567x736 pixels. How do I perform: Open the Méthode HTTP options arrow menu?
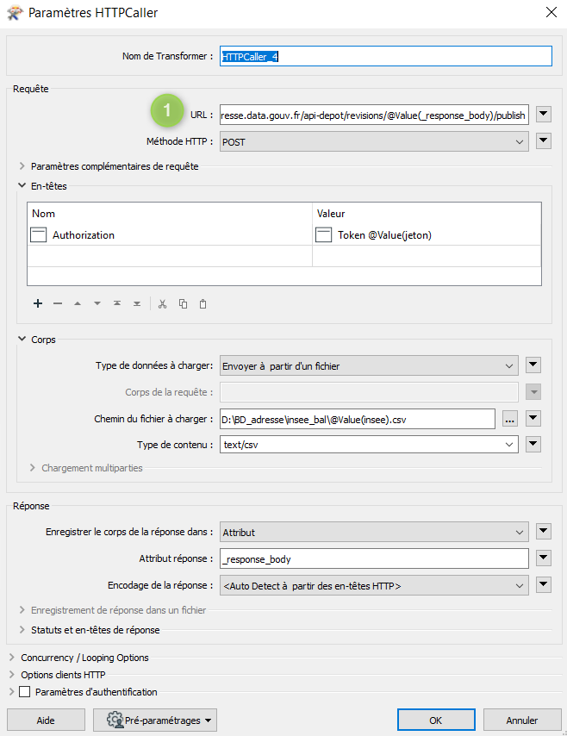coord(544,140)
